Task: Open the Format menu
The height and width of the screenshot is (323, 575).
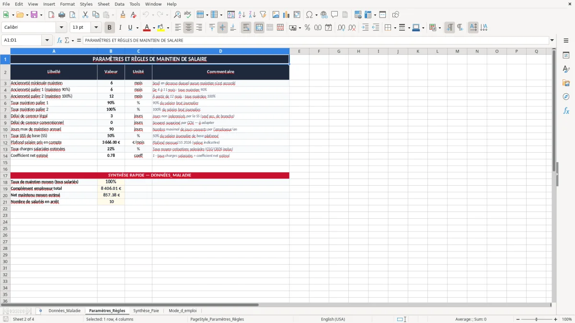Action: tap(67, 4)
